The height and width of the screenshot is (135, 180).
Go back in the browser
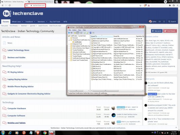pos(2,5)
